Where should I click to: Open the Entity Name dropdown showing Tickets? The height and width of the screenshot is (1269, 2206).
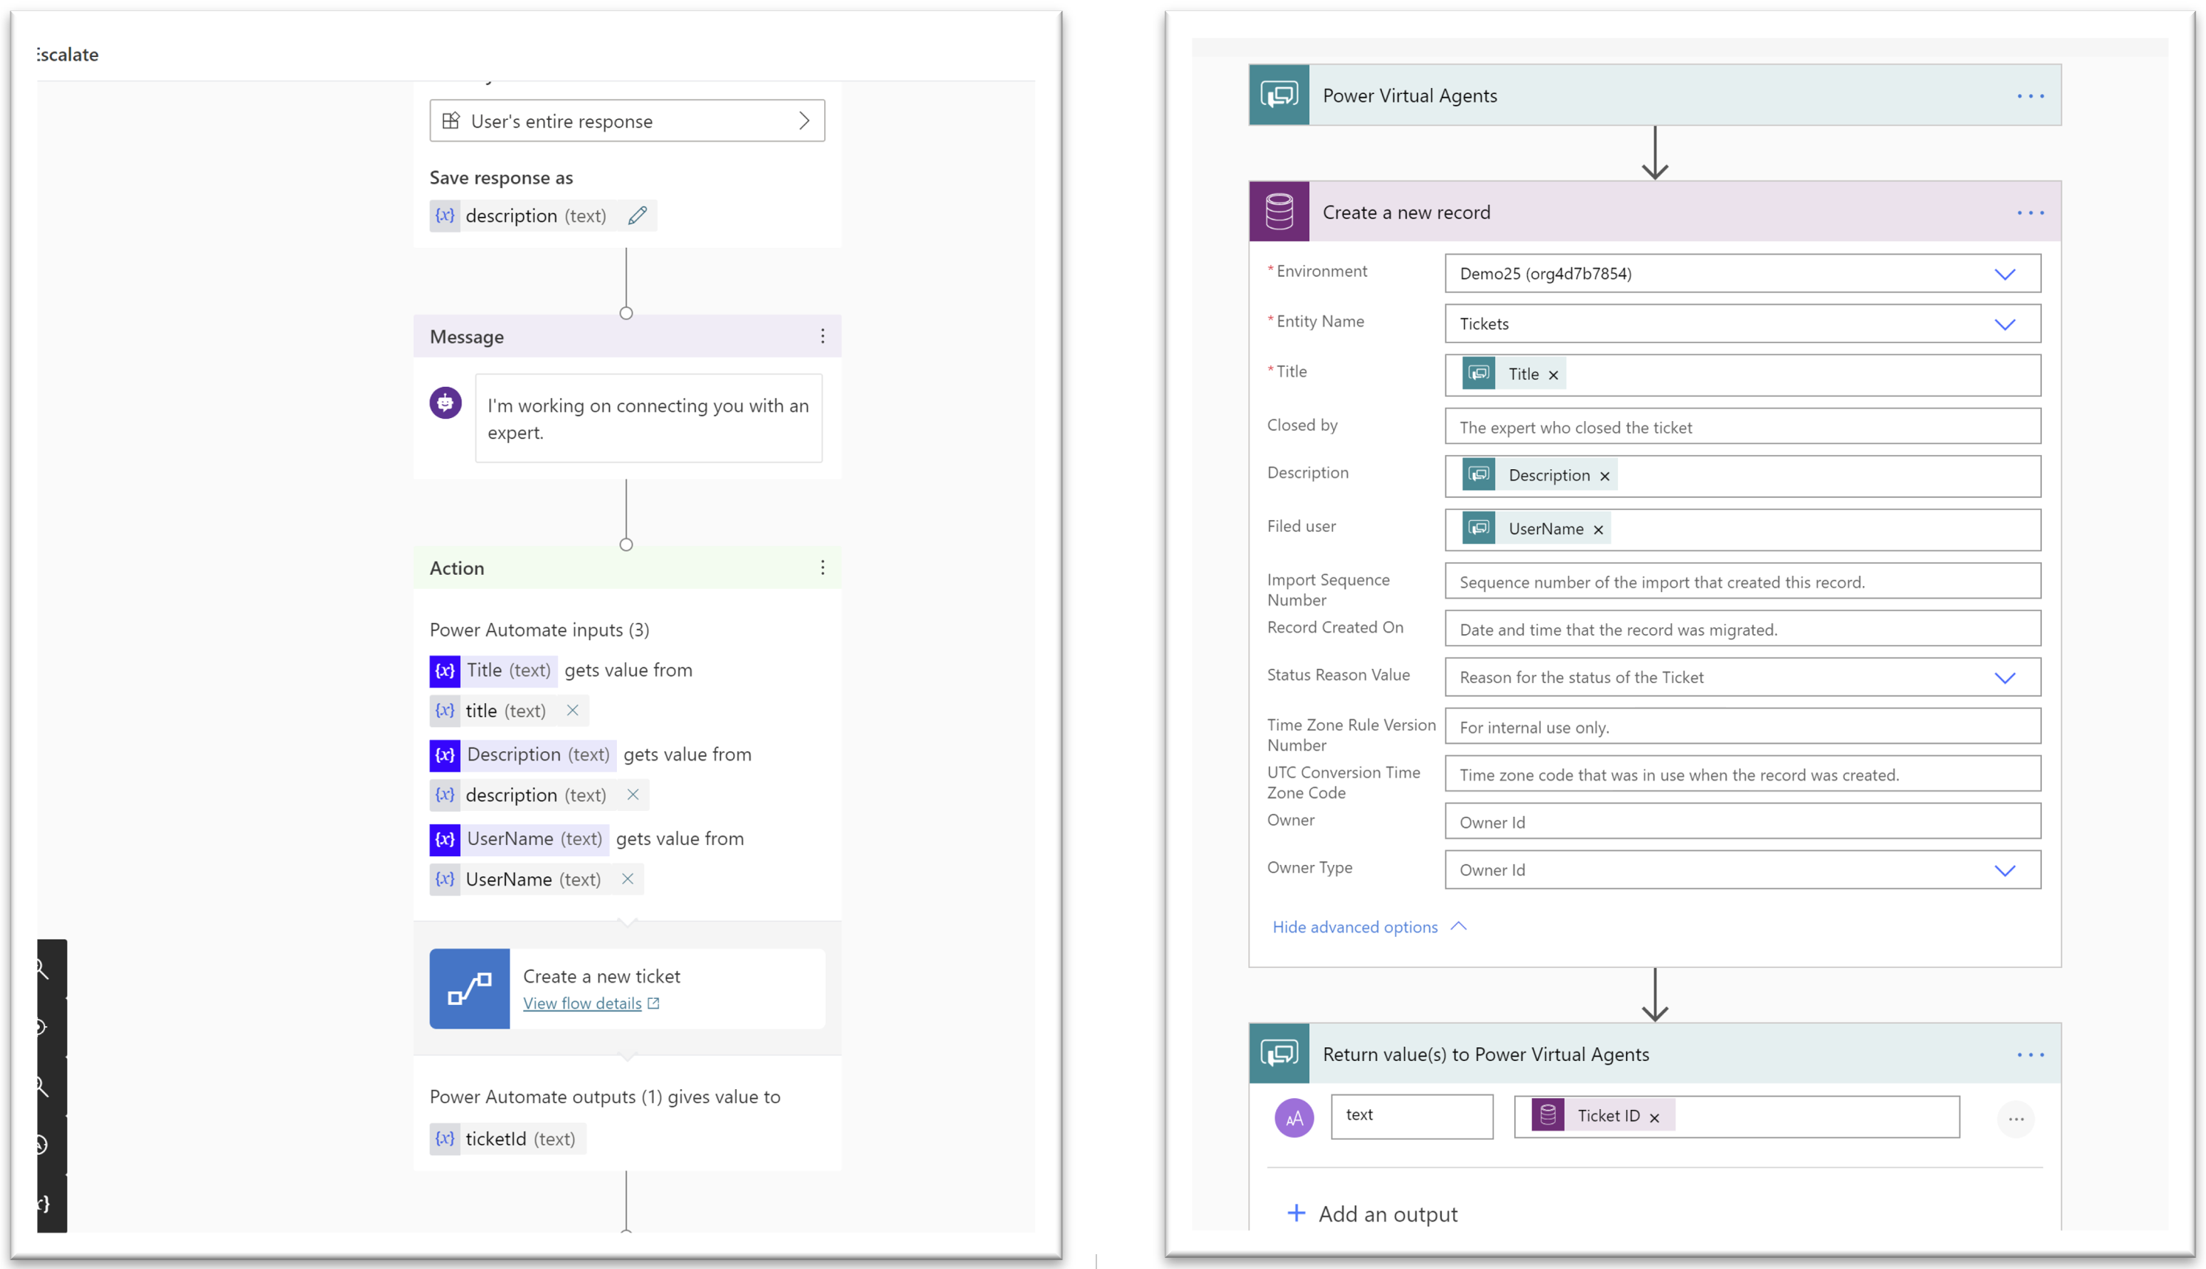2006,323
